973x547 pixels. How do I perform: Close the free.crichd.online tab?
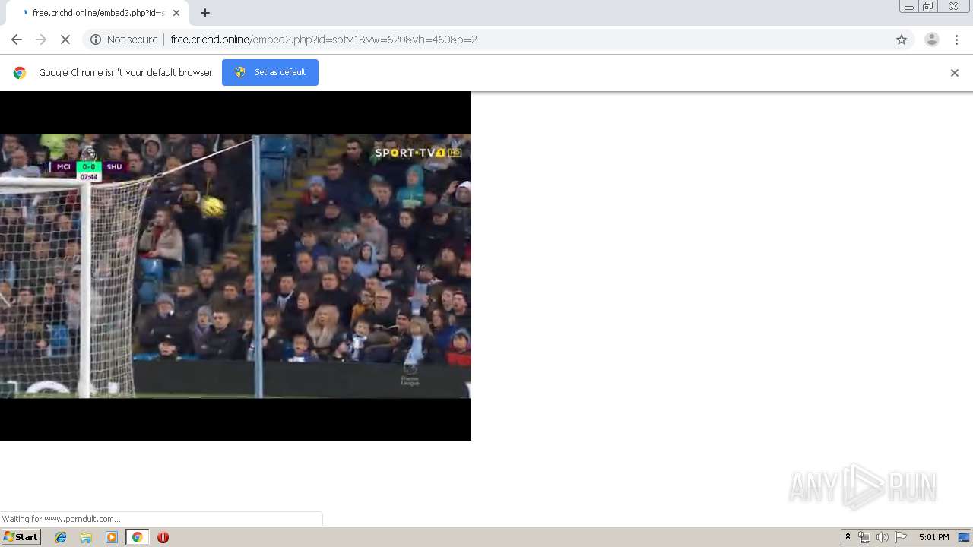176,13
